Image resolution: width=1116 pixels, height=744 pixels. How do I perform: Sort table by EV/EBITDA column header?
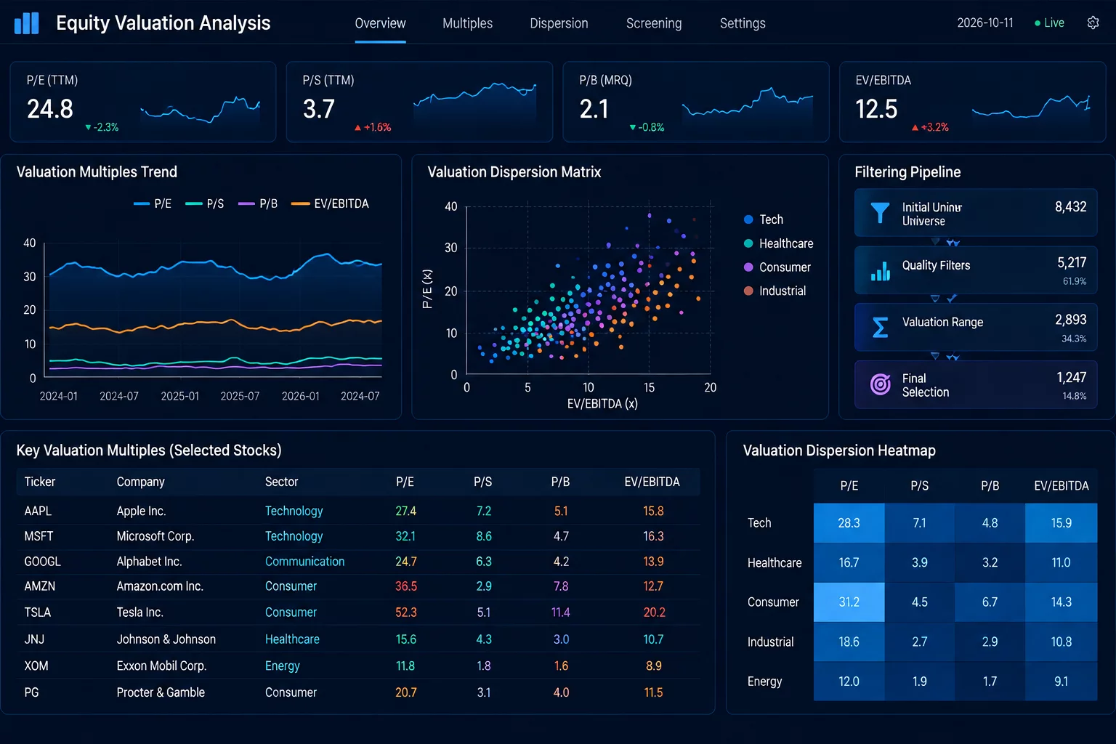coord(652,482)
